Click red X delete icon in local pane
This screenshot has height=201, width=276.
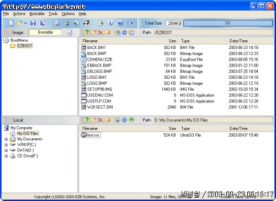pos(100,120)
